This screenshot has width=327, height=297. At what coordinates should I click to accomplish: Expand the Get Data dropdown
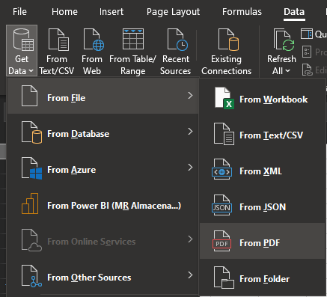[22, 50]
